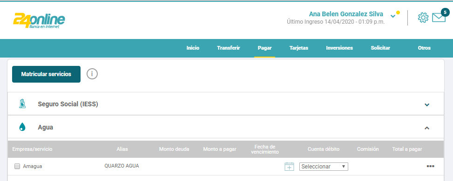The image size is (453, 181).
Task: Collapse the Agua section chevron
Action: (x=427, y=128)
